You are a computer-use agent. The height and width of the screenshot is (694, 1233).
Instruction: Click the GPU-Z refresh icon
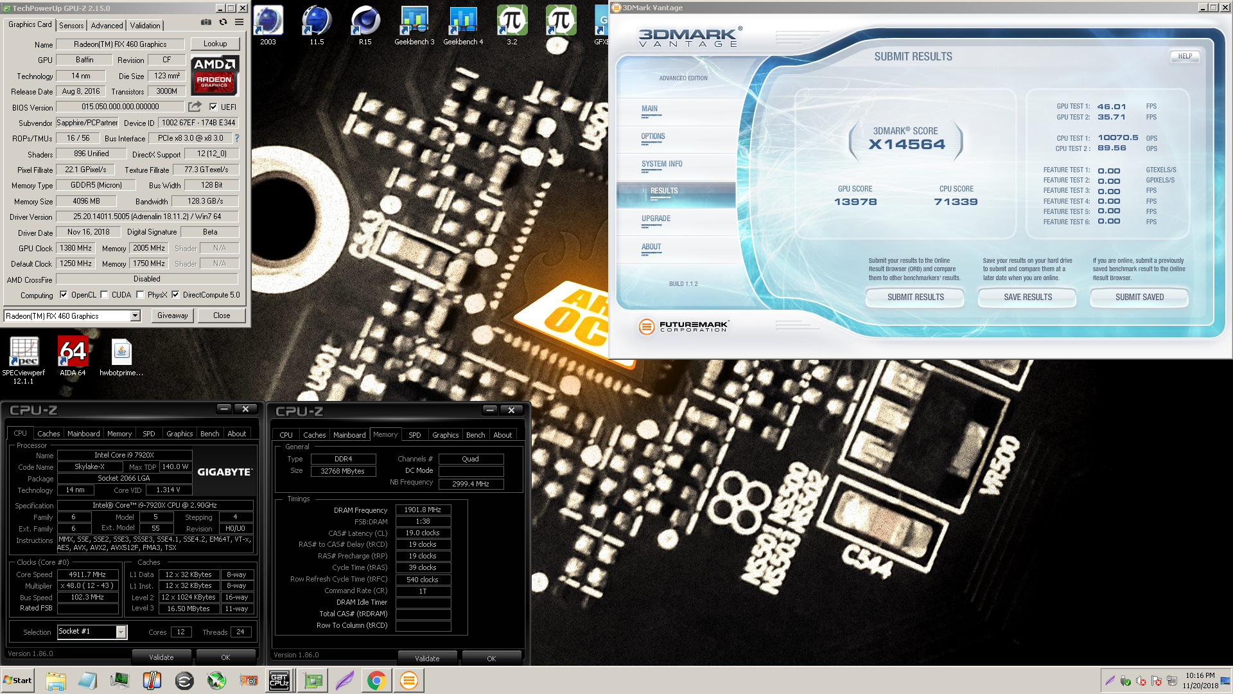[x=223, y=22]
